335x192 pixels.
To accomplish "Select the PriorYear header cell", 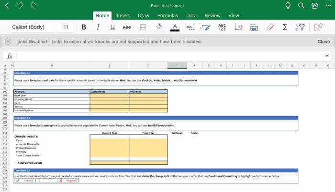I will tap(148, 92).
